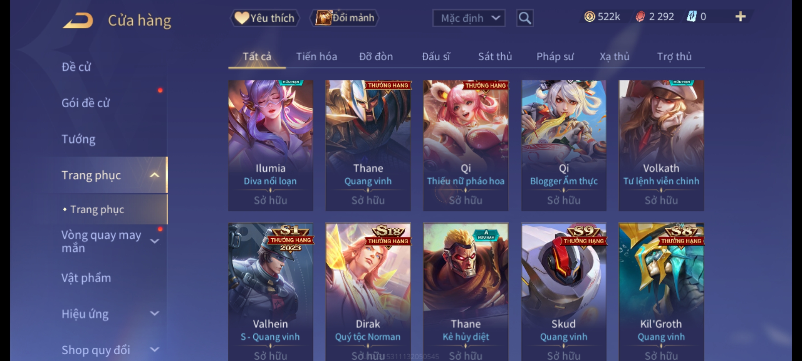Open Yêu thích favorites heart button
The image size is (802, 361).
pyautogui.click(x=265, y=18)
